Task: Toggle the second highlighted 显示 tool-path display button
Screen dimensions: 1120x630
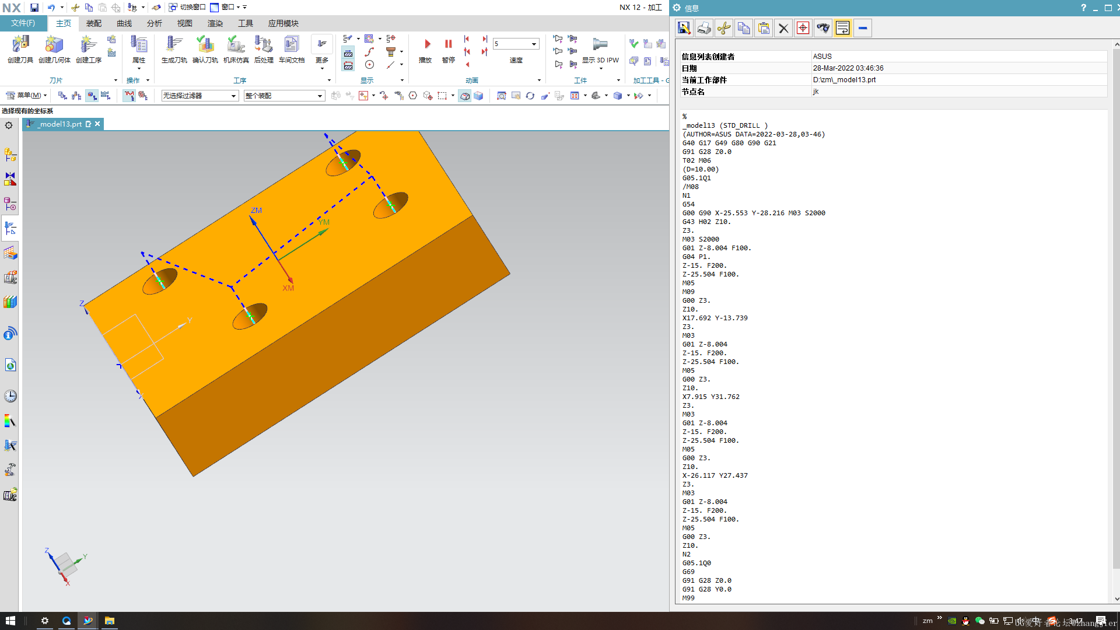Action: point(348,65)
